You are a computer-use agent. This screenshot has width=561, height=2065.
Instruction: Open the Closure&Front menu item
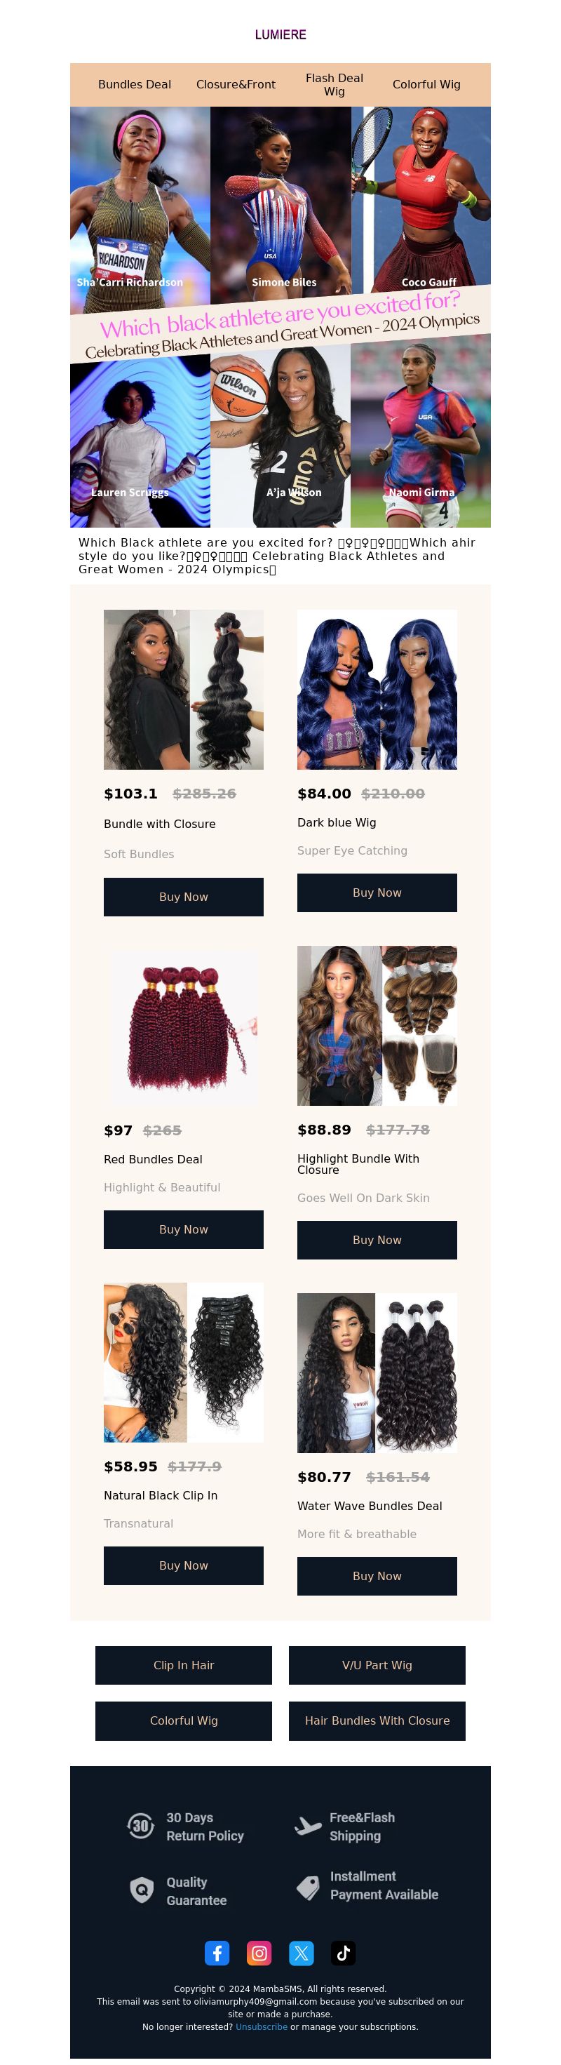(236, 84)
